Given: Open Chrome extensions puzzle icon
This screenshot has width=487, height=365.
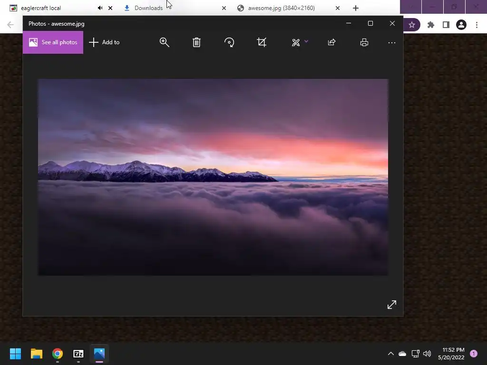Looking at the screenshot, I should [431, 25].
